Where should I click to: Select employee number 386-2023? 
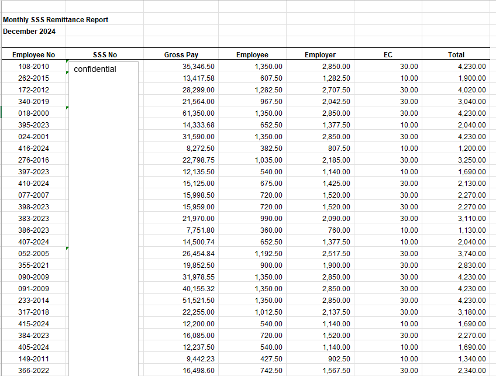[x=33, y=230]
